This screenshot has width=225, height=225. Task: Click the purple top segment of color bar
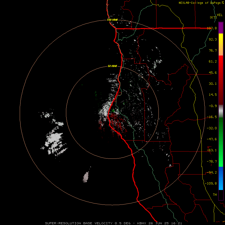(x=221, y=28)
